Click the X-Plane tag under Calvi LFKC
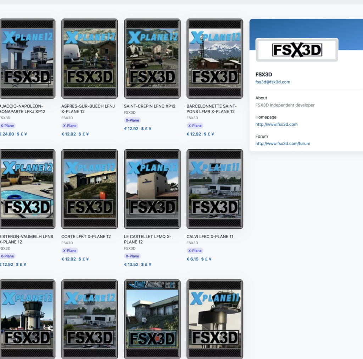 point(195,251)
